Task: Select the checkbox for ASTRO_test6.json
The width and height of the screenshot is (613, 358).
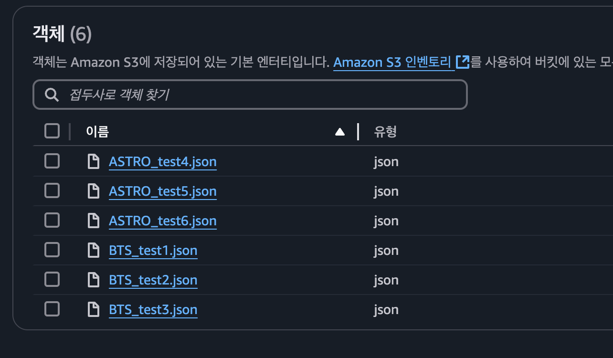Action: click(52, 220)
